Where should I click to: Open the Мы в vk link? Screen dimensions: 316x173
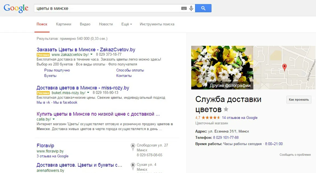[x=43, y=102]
